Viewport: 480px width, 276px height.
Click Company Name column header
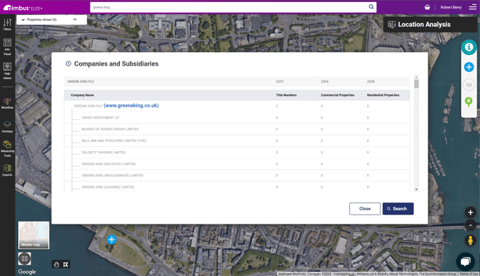point(82,95)
